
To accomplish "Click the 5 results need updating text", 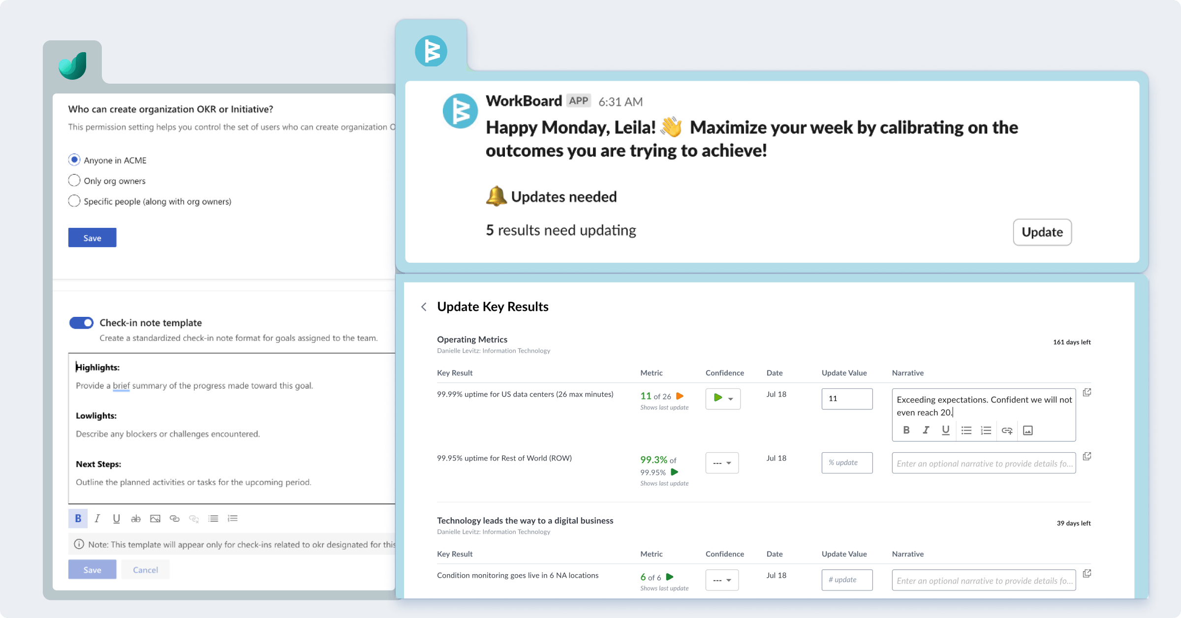I will click(x=561, y=230).
